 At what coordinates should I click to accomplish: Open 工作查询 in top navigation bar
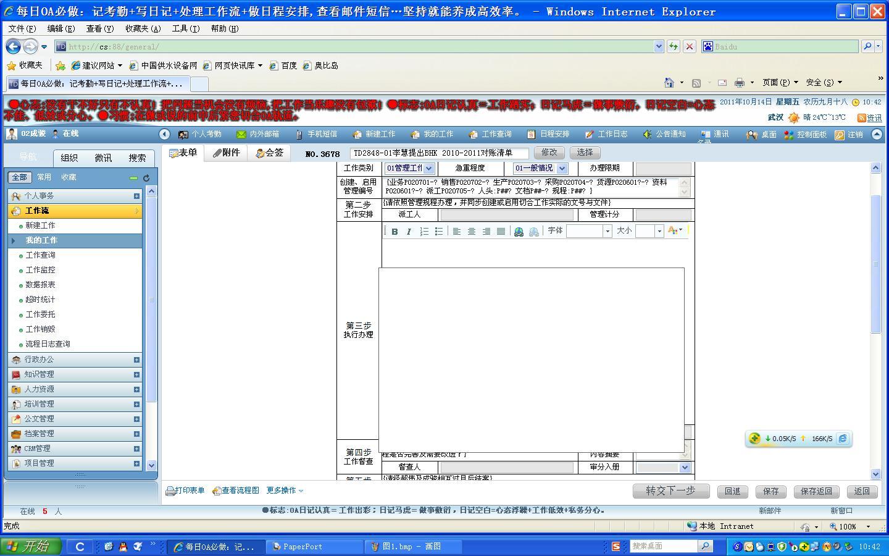click(490, 134)
